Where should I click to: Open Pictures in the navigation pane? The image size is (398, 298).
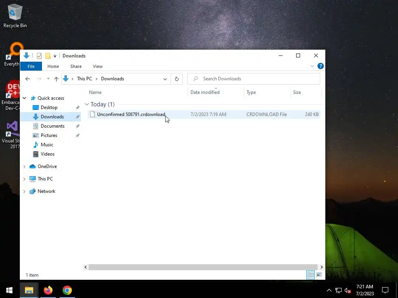click(x=49, y=135)
